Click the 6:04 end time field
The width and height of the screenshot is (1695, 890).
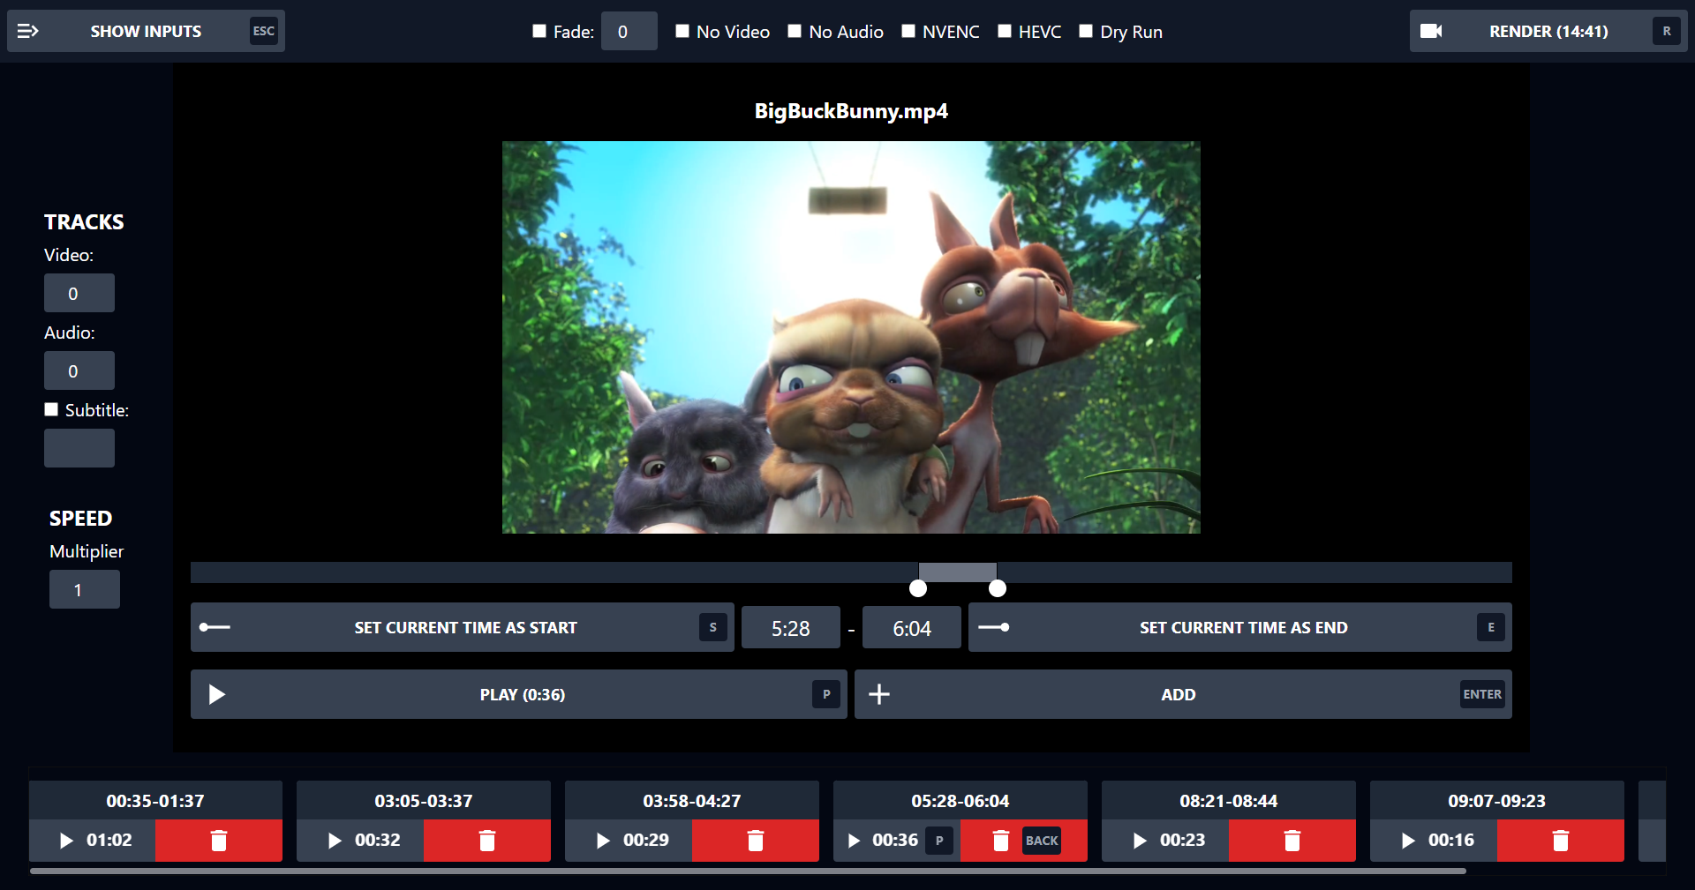pos(912,627)
